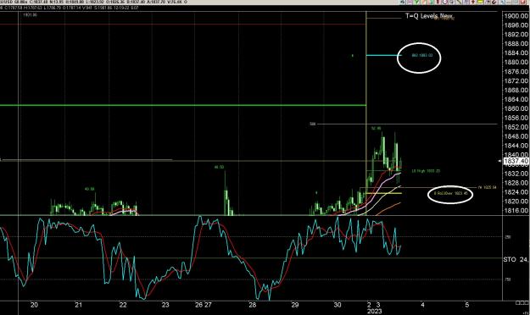The image size is (530, 315).
Task: Click the 1896.00 price axis label
Action: pyautogui.click(x=516, y=25)
